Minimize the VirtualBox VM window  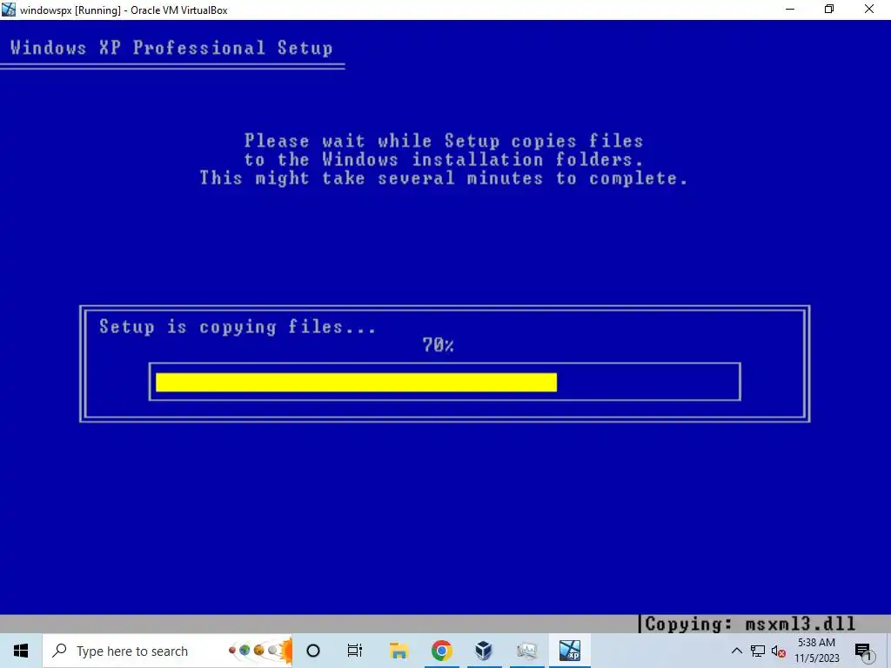pos(790,9)
